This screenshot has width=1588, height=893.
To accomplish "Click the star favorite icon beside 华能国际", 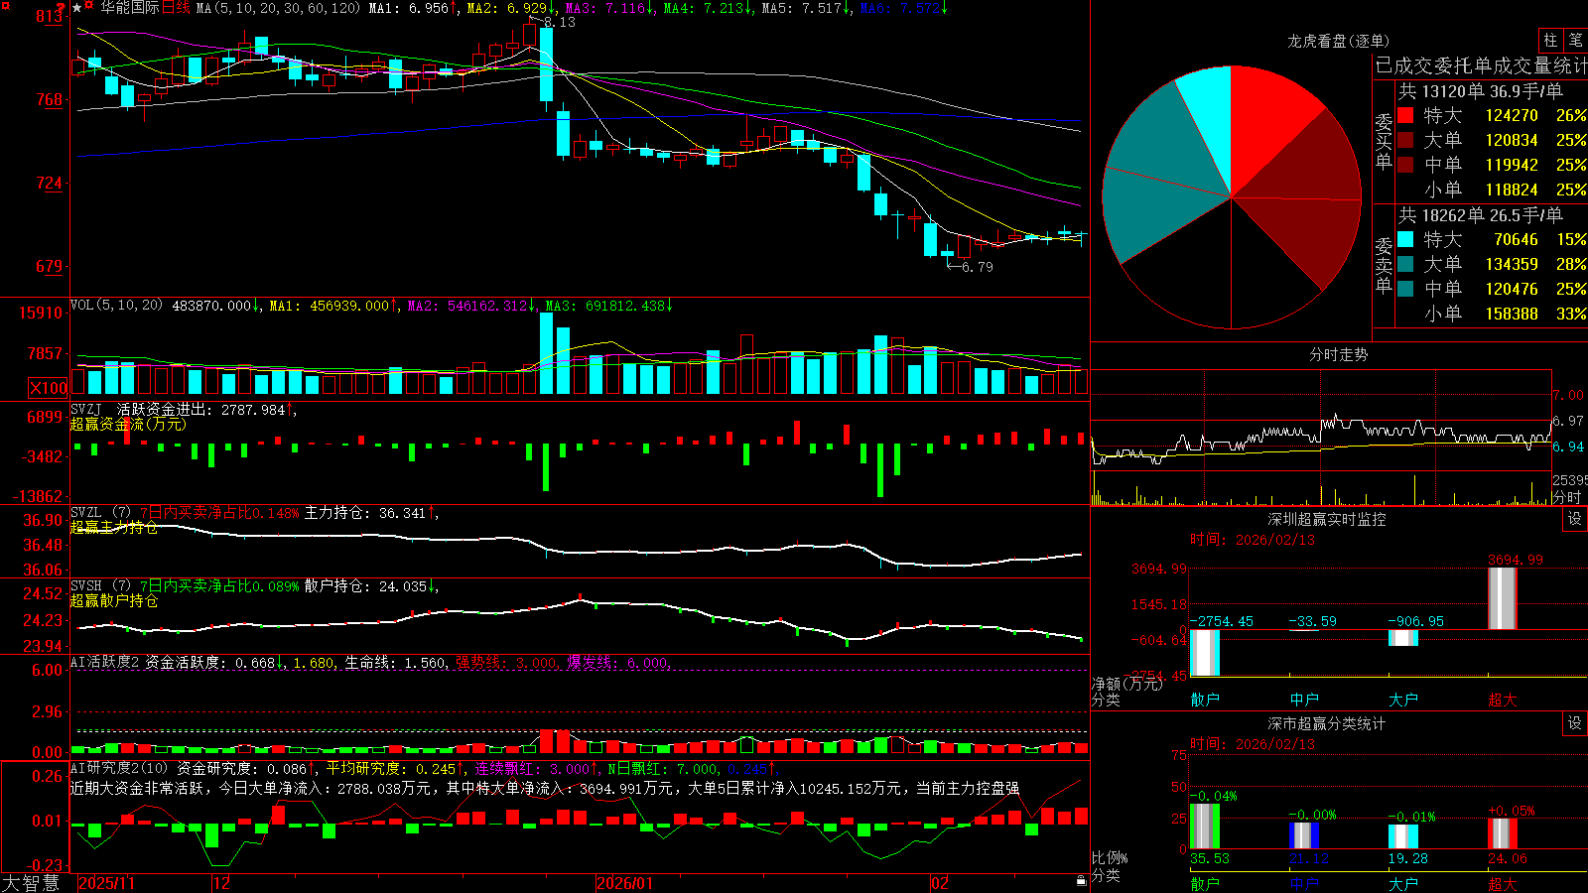I will 76,8.
